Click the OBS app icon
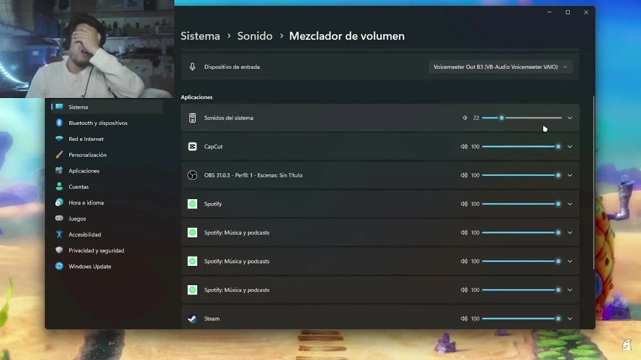The width and height of the screenshot is (641, 360). coord(192,175)
